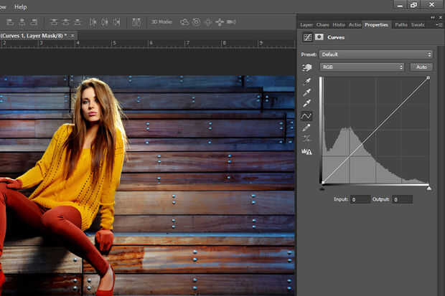This screenshot has width=445, height=296.
Task: Click the Output value field
Action: [x=402, y=199]
